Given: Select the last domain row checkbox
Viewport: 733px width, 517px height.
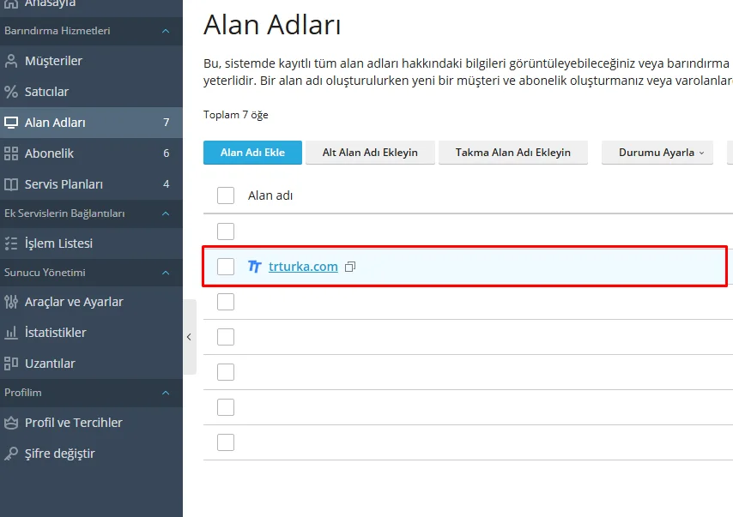Looking at the screenshot, I should tap(226, 442).
